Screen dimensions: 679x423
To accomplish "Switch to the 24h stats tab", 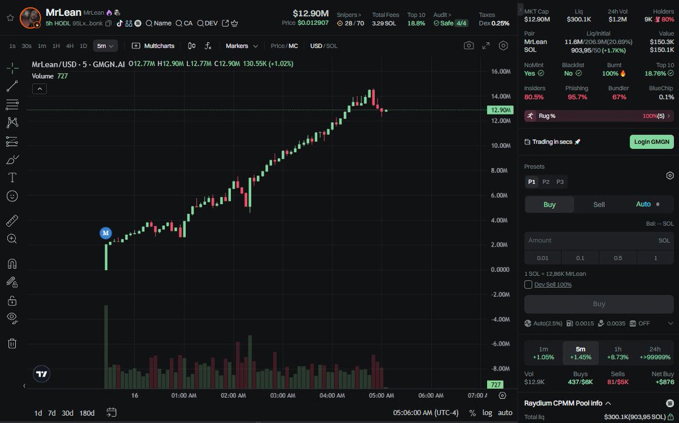I will [655, 353].
